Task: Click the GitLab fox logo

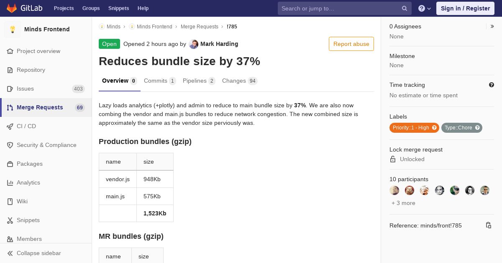Action: point(12,8)
